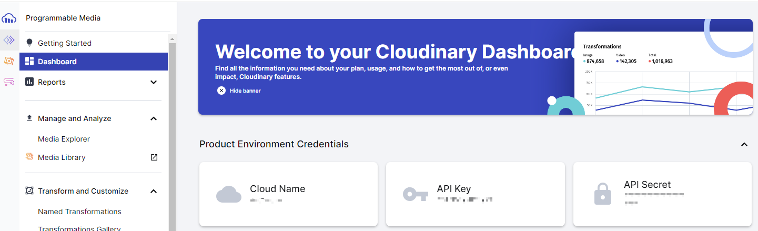
Task: Open Named Transformations
Action: click(79, 212)
